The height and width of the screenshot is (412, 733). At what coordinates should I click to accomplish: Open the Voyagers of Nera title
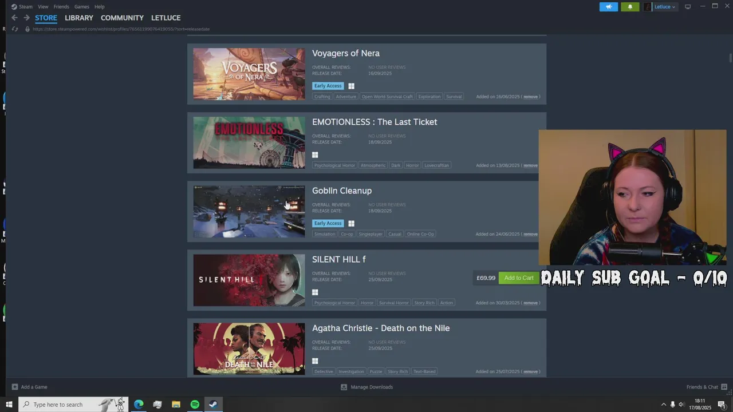click(346, 53)
